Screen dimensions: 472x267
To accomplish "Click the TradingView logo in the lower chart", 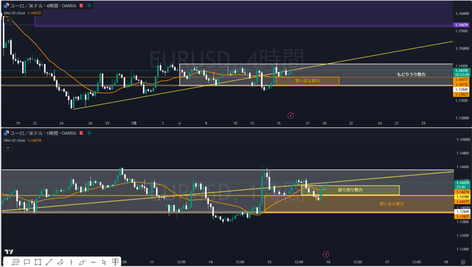I will click(9, 252).
